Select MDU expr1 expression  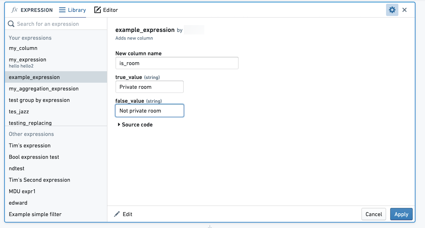coord(56,191)
